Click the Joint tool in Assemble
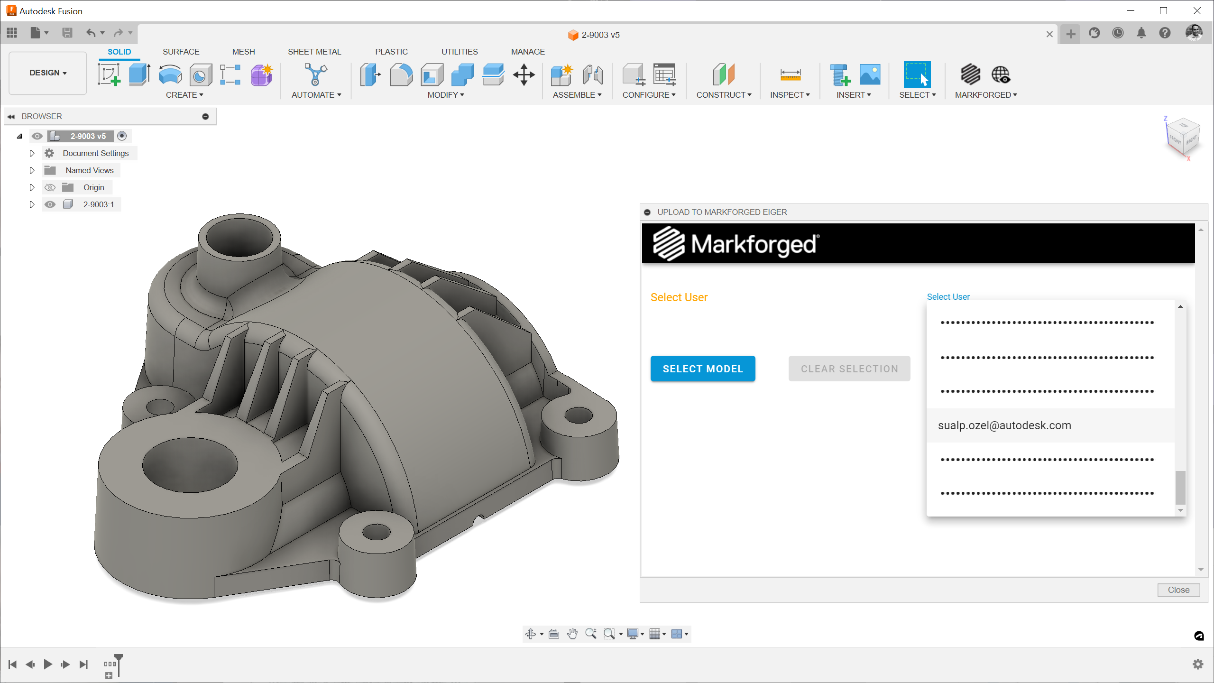This screenshot has width=1214, height=683. (x=593, y=75)
